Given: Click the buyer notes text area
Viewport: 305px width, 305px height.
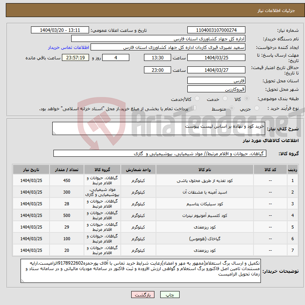Looking at the screenshot, I should click(141, 271).
